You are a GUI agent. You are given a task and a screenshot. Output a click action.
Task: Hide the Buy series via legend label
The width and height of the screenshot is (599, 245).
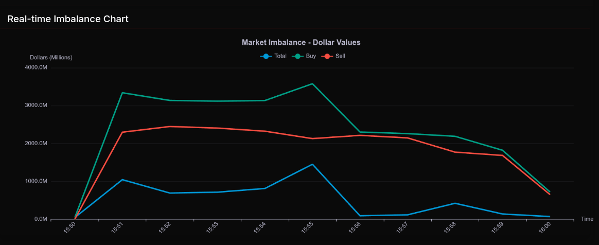[311, 56]
